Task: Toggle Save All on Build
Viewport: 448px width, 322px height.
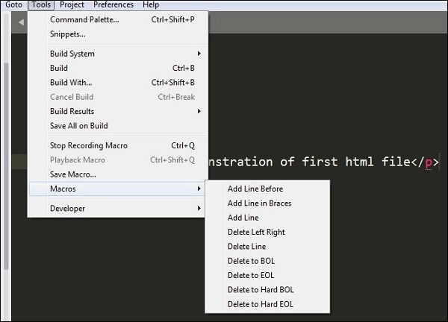Action: click(x=78, y=126)
